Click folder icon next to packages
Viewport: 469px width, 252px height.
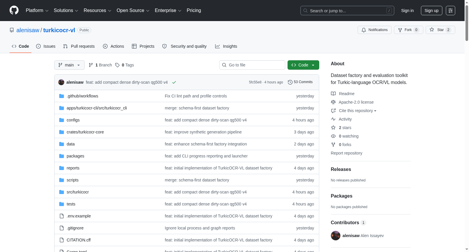pos(62,156)
